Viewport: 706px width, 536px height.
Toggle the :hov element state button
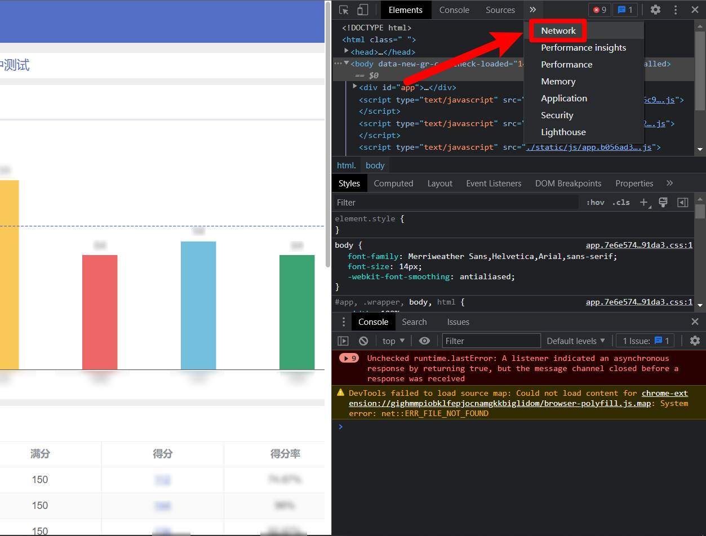click(x=595, y=203)
